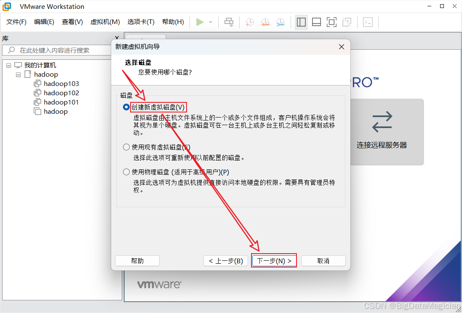The image size is (462, 313).
Task: Click the Connect to Remote Server arrows icon
Action: pyautogui.click(x=382, y=121)
